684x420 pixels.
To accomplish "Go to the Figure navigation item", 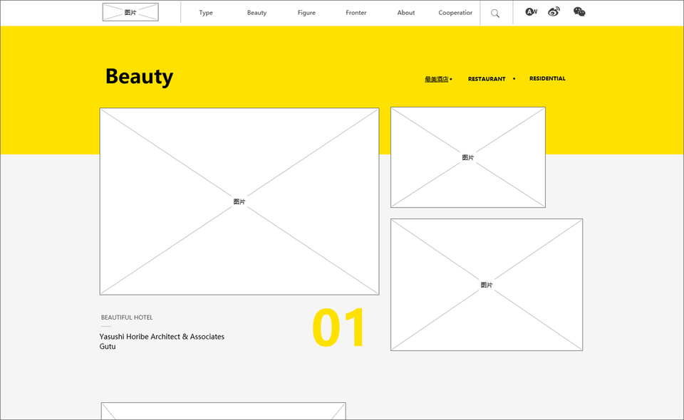I will [306, 13].
